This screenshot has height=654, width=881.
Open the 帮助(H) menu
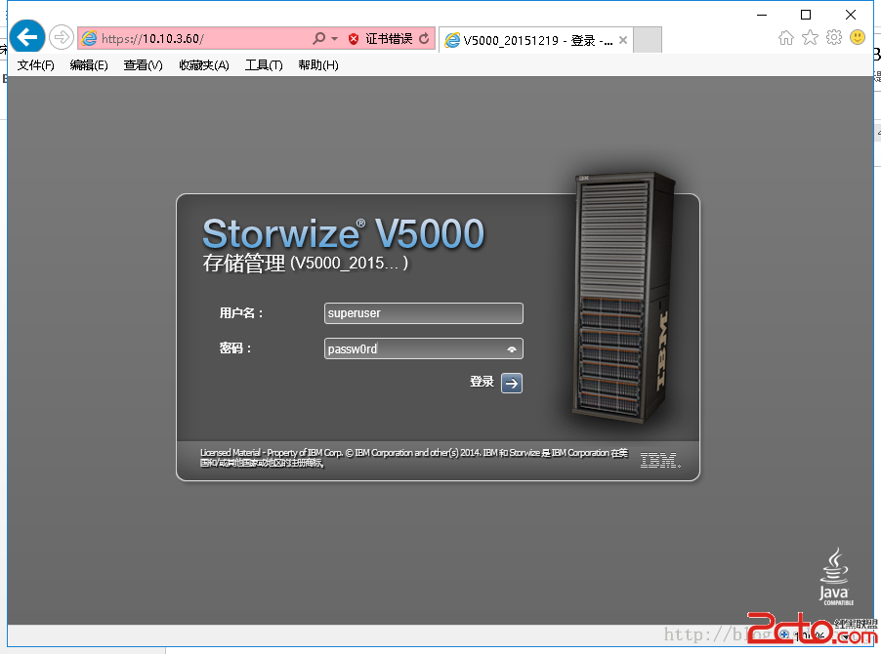coord(318,65)
